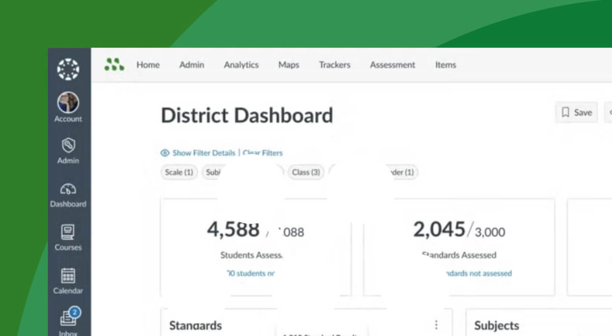
Task: Open the Items tab
Action: [x=446, y=65]
